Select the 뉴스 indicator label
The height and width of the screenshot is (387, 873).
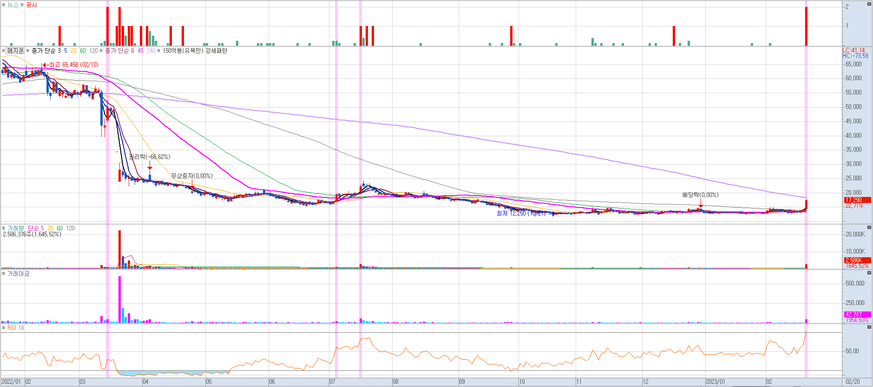13,5
